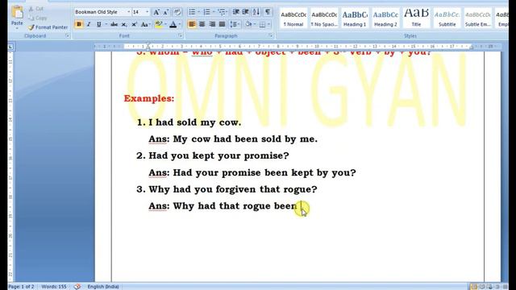Open line spacing options
Image resolution: width=516 pixels, height=290 pixels.
click(x=235, y=24)
